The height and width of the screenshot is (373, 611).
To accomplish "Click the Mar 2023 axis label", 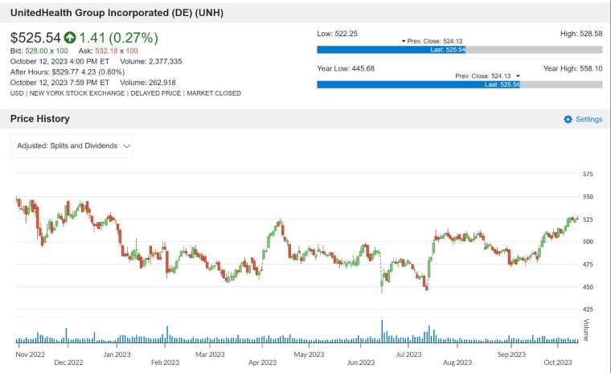I will [x=210, y=355].
